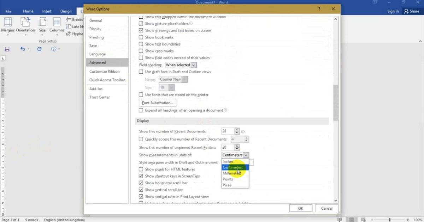Collapse the measurement units dropdown arrow

246,155
